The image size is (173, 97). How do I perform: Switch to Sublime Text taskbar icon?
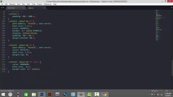81,94
